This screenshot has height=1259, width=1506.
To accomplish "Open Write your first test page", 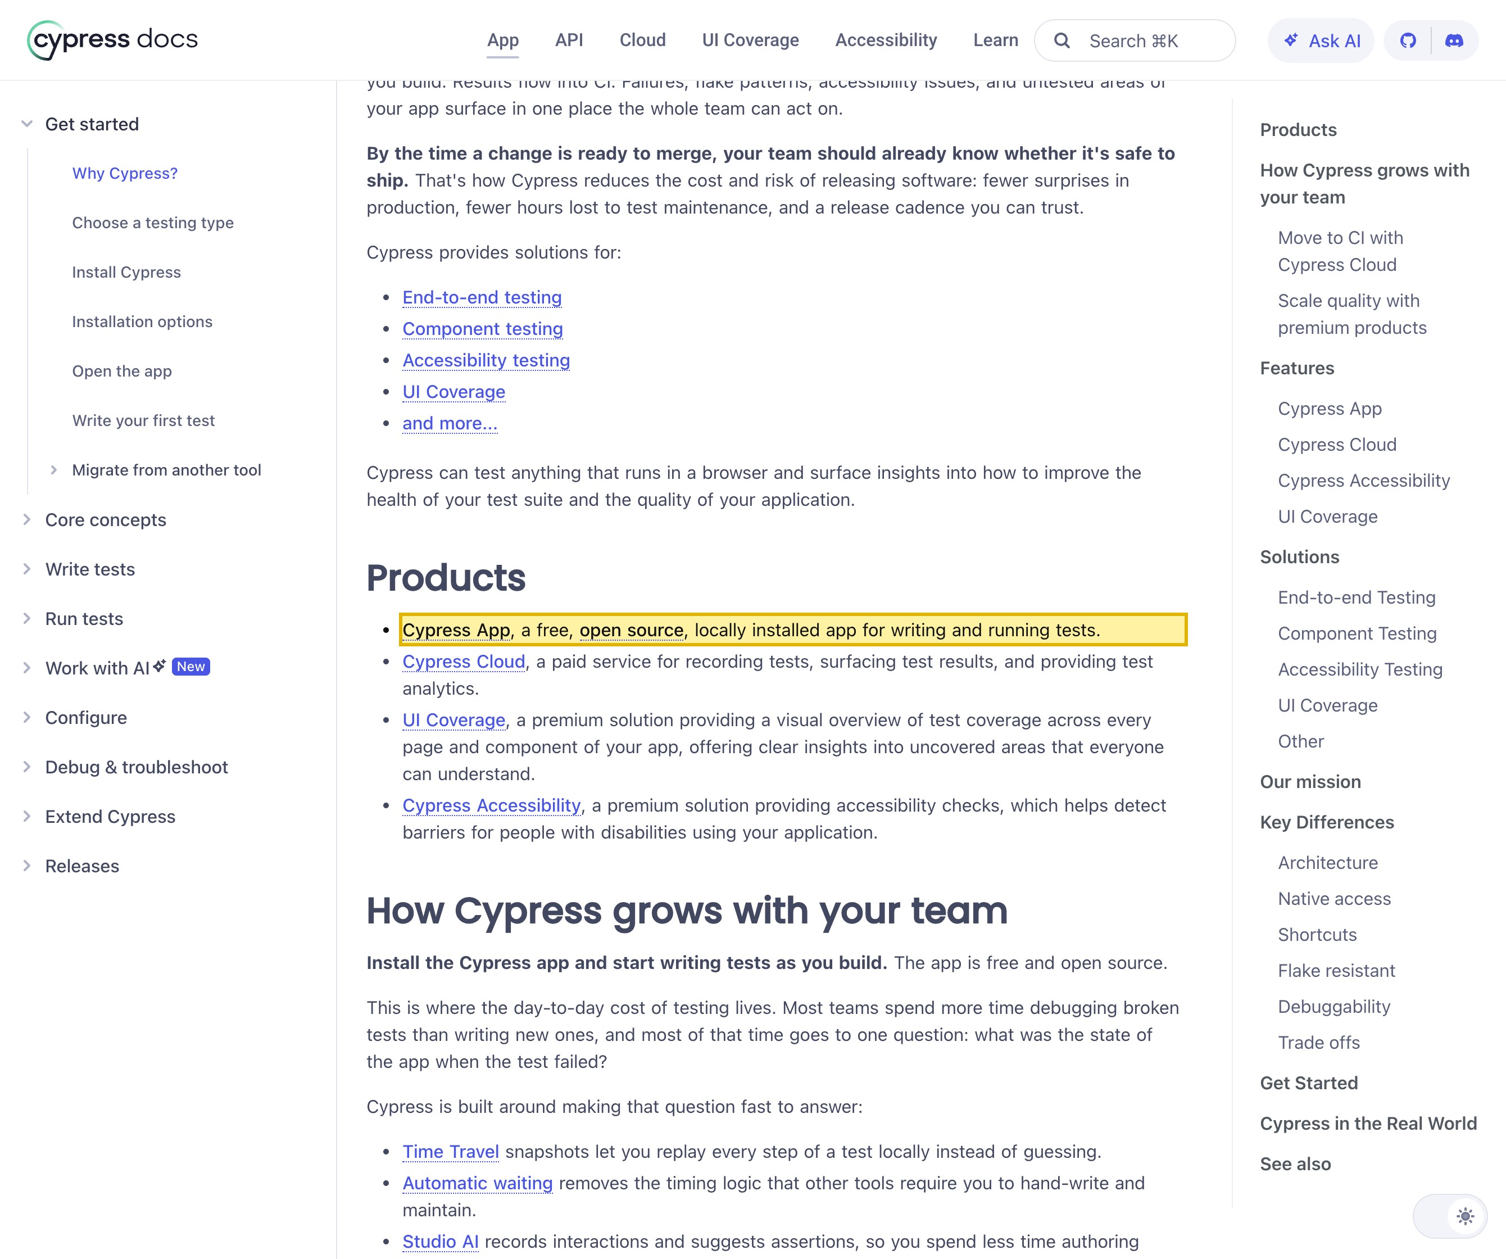I will coord(143,420).
